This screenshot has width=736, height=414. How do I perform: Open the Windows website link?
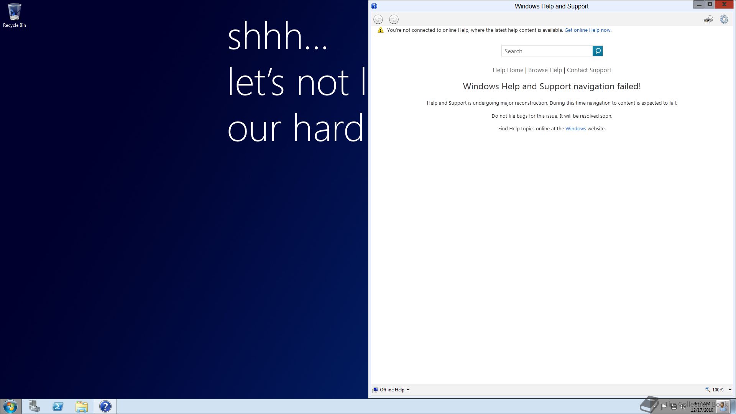576,128
